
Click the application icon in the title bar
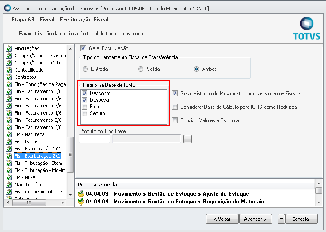[x=8, y=9]
